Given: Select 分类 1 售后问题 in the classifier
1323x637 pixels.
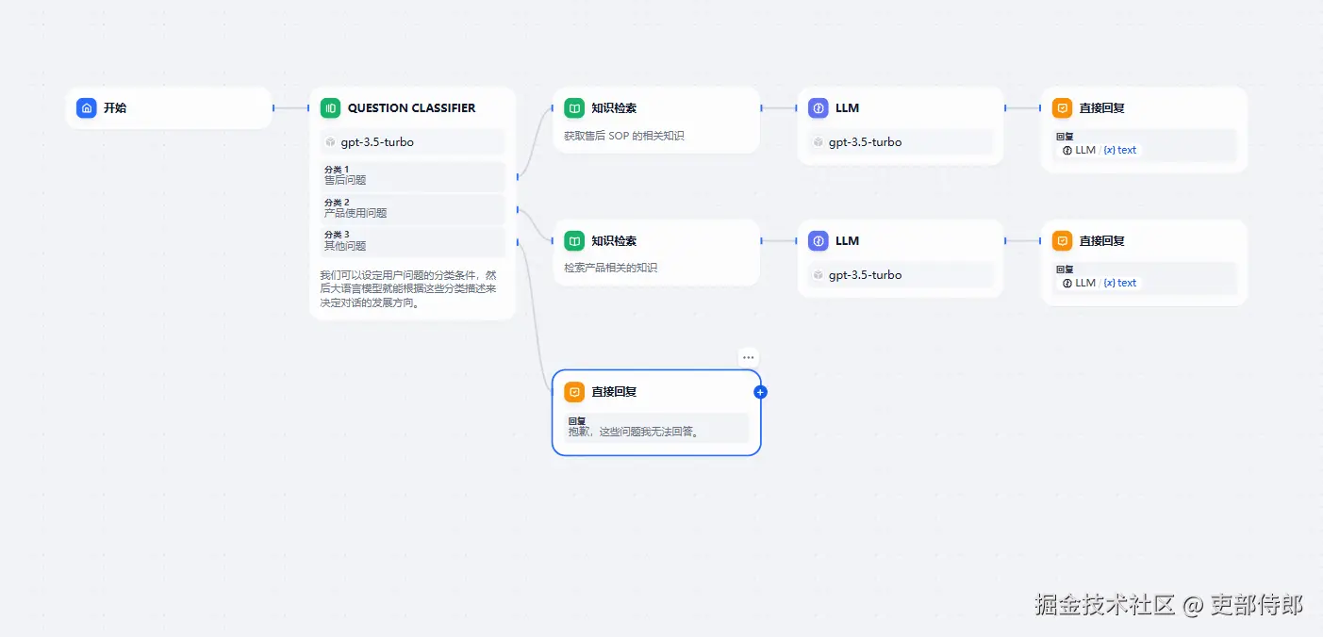Looking at the screenshot, I should pos(413,175).
